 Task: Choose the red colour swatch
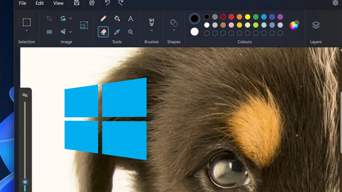click(x=231, y=17)
